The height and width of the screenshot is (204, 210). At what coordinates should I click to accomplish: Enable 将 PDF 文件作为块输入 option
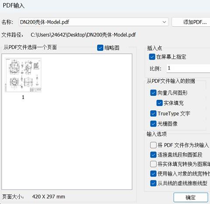pyautogui.click(x=153, y=145)
